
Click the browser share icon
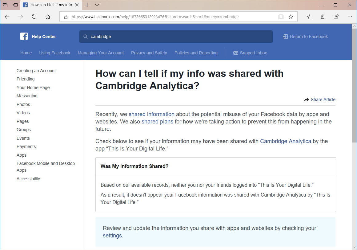336,17
